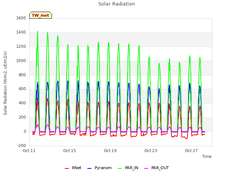Toggle the PAR_IN series legend entry
The width and height of the screenshot is (234, 175).
128,168
